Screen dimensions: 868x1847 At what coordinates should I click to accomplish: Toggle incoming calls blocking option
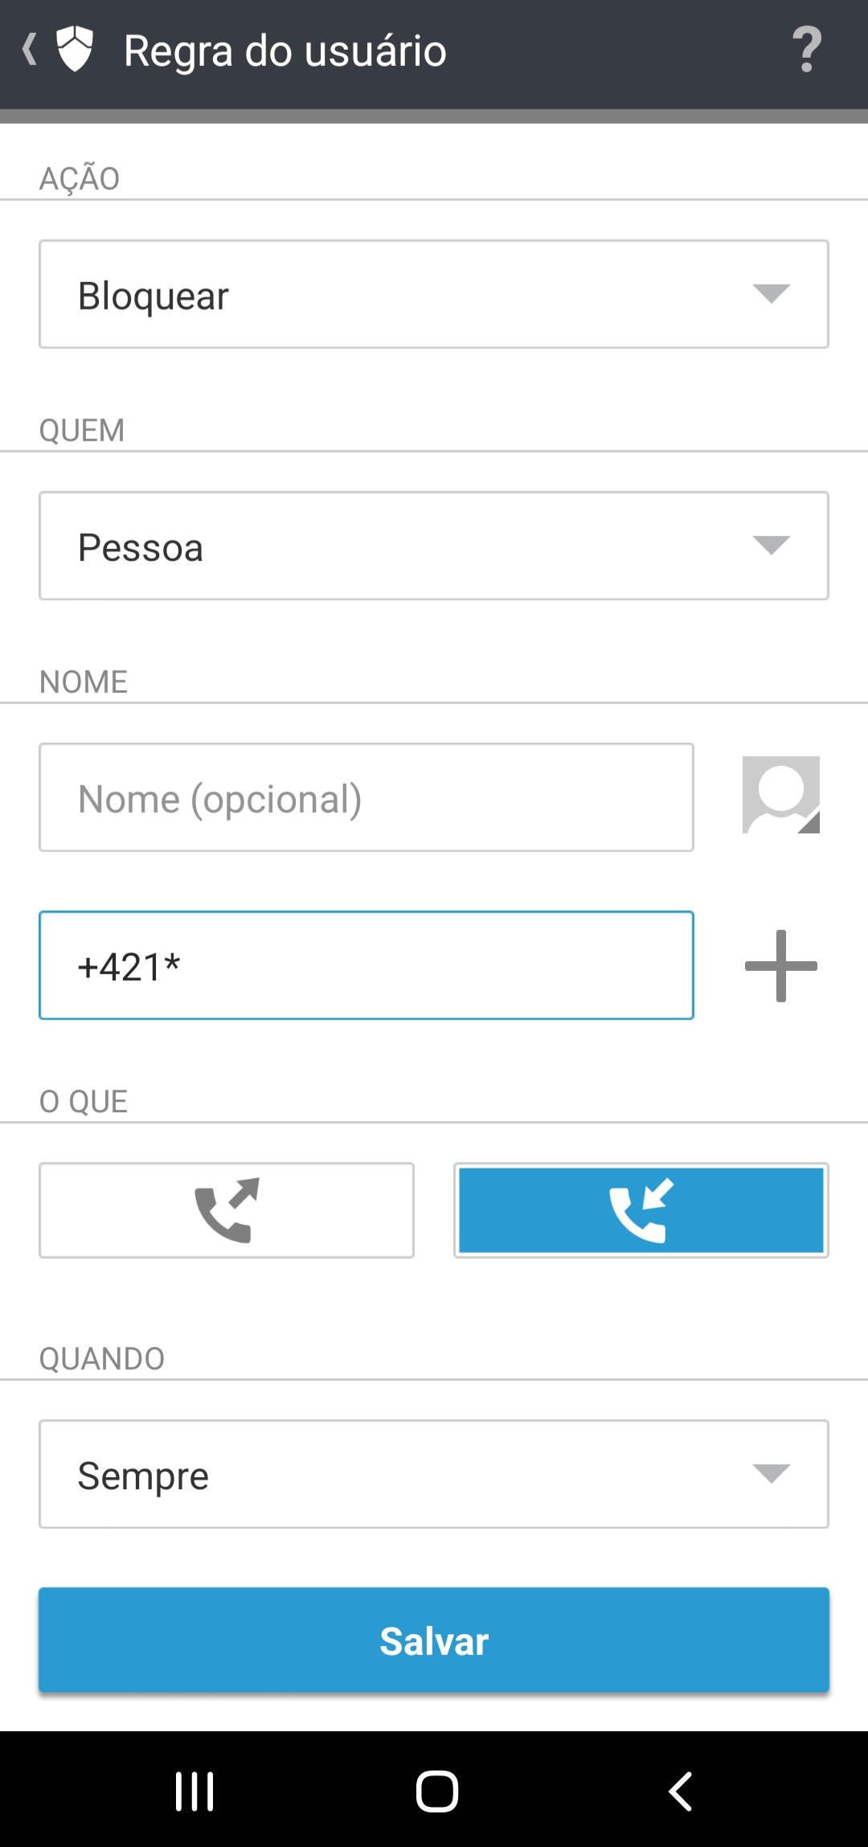point(641,1210)
